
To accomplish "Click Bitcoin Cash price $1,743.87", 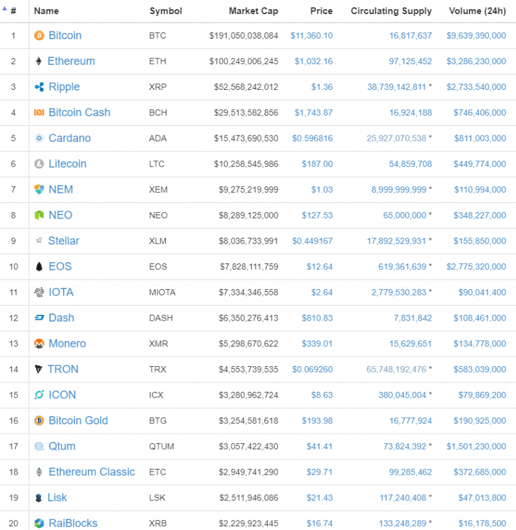I will (313, 112).
